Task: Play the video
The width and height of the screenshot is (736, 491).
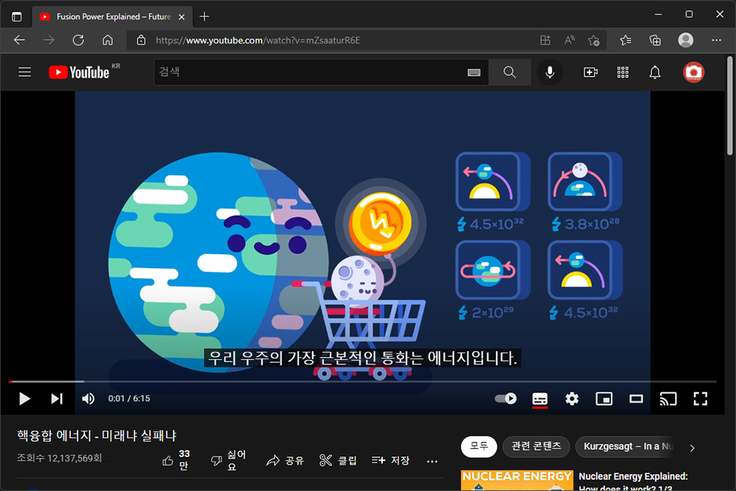Action: 24,399
